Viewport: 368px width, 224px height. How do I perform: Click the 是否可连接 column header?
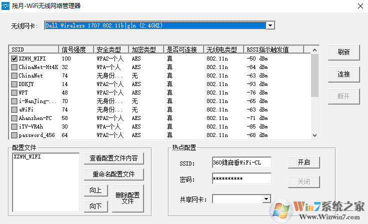pos(184,49)
